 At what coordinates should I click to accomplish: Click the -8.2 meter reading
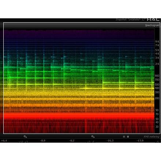click(72, 141)
